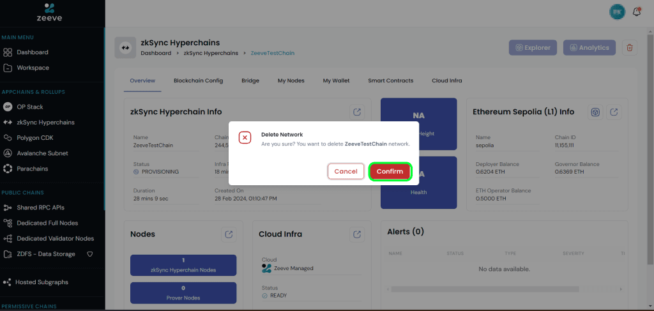This screenshot has width=654, height=311.
Task: Open the notifications bell icon
Action: pyautogui.click(x=637, y=12)
